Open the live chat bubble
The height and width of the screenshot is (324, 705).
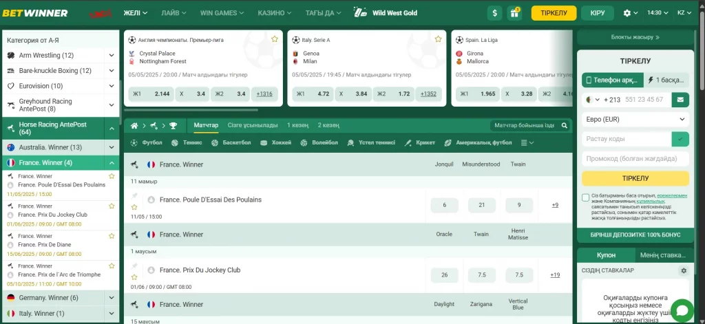[x=682, y=311]
